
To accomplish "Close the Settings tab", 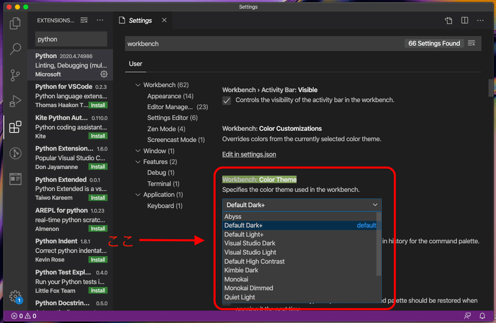I will (164, 20).
